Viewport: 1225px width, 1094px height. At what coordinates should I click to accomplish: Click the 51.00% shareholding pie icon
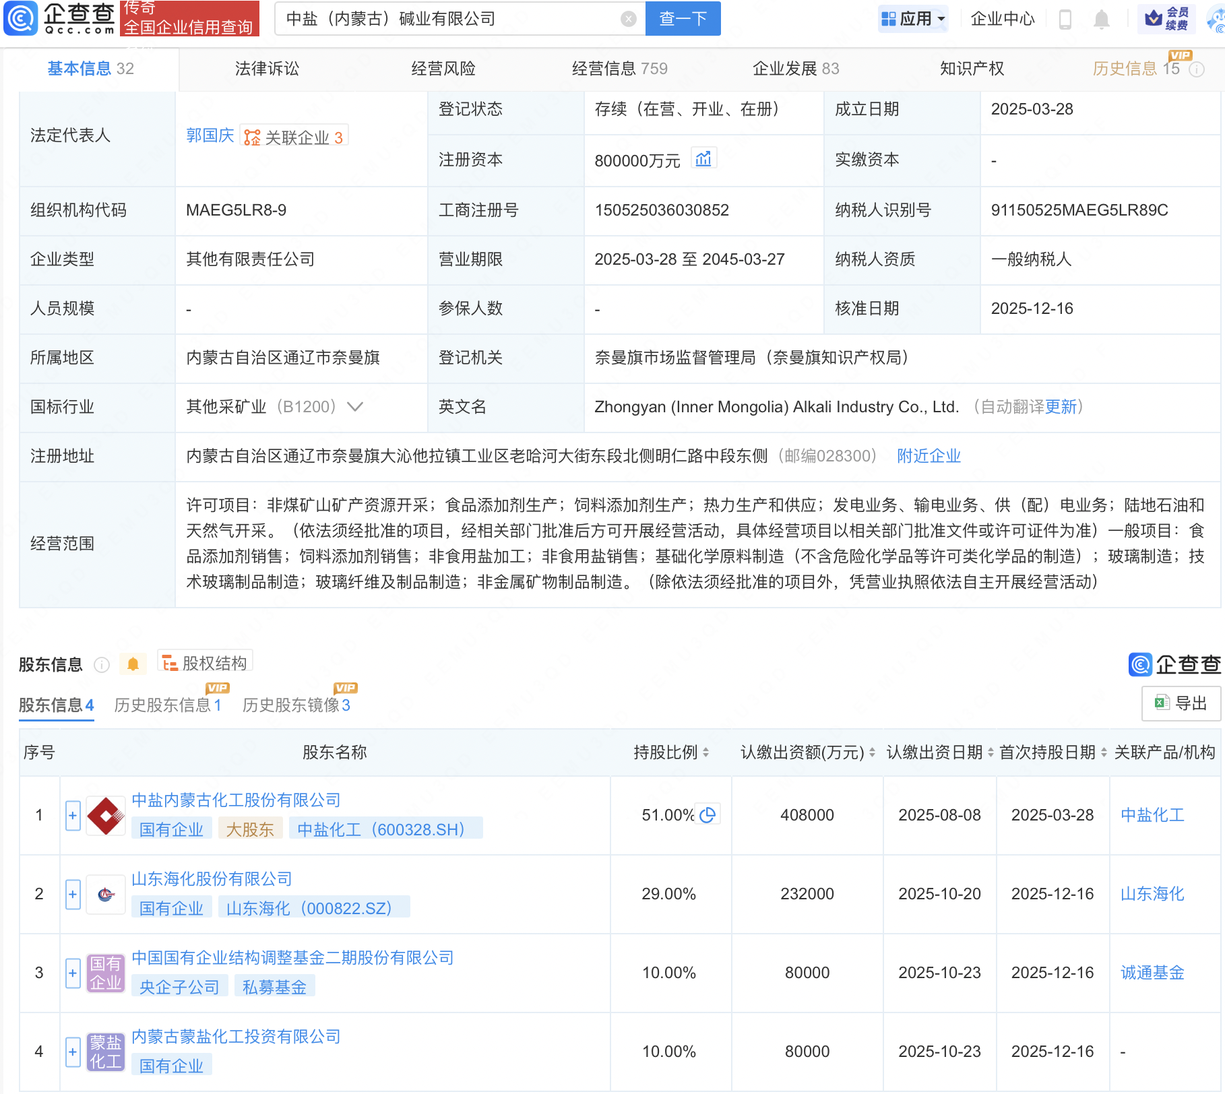[708, 815]
